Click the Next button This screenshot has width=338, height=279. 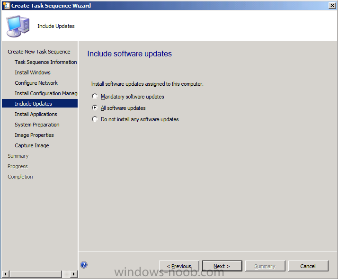(x=222, y=266)
